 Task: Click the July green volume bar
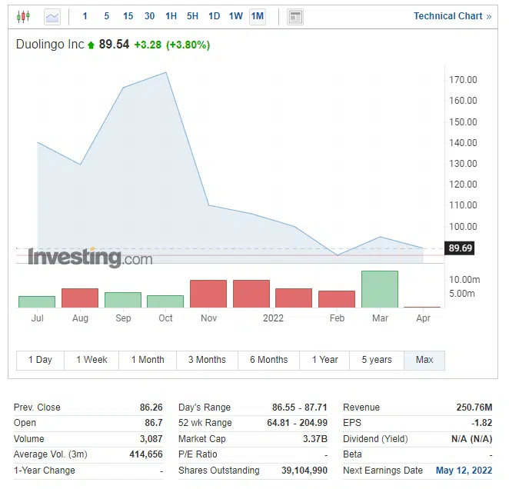point(37,301)
